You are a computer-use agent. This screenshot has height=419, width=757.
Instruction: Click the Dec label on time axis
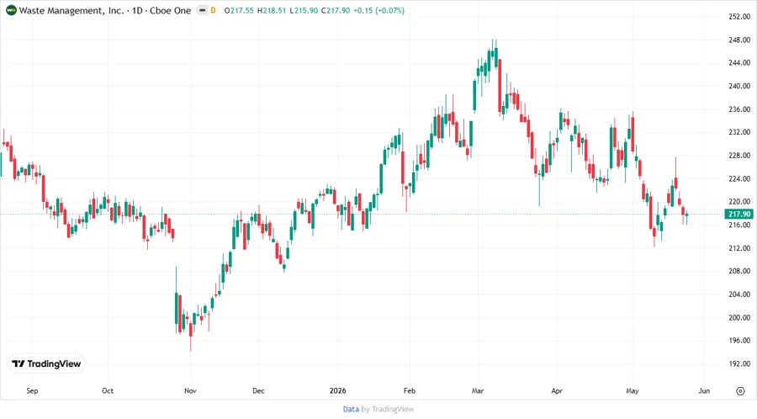tap(258, 390)
